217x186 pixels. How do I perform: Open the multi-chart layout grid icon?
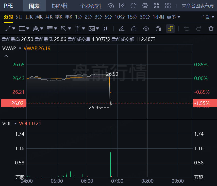[168, 6]
